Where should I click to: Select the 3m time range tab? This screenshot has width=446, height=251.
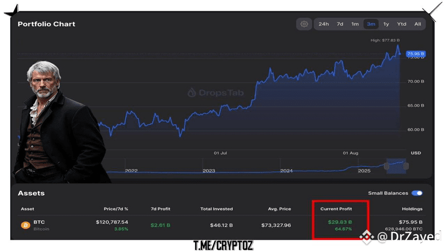[x=371, y=24]
